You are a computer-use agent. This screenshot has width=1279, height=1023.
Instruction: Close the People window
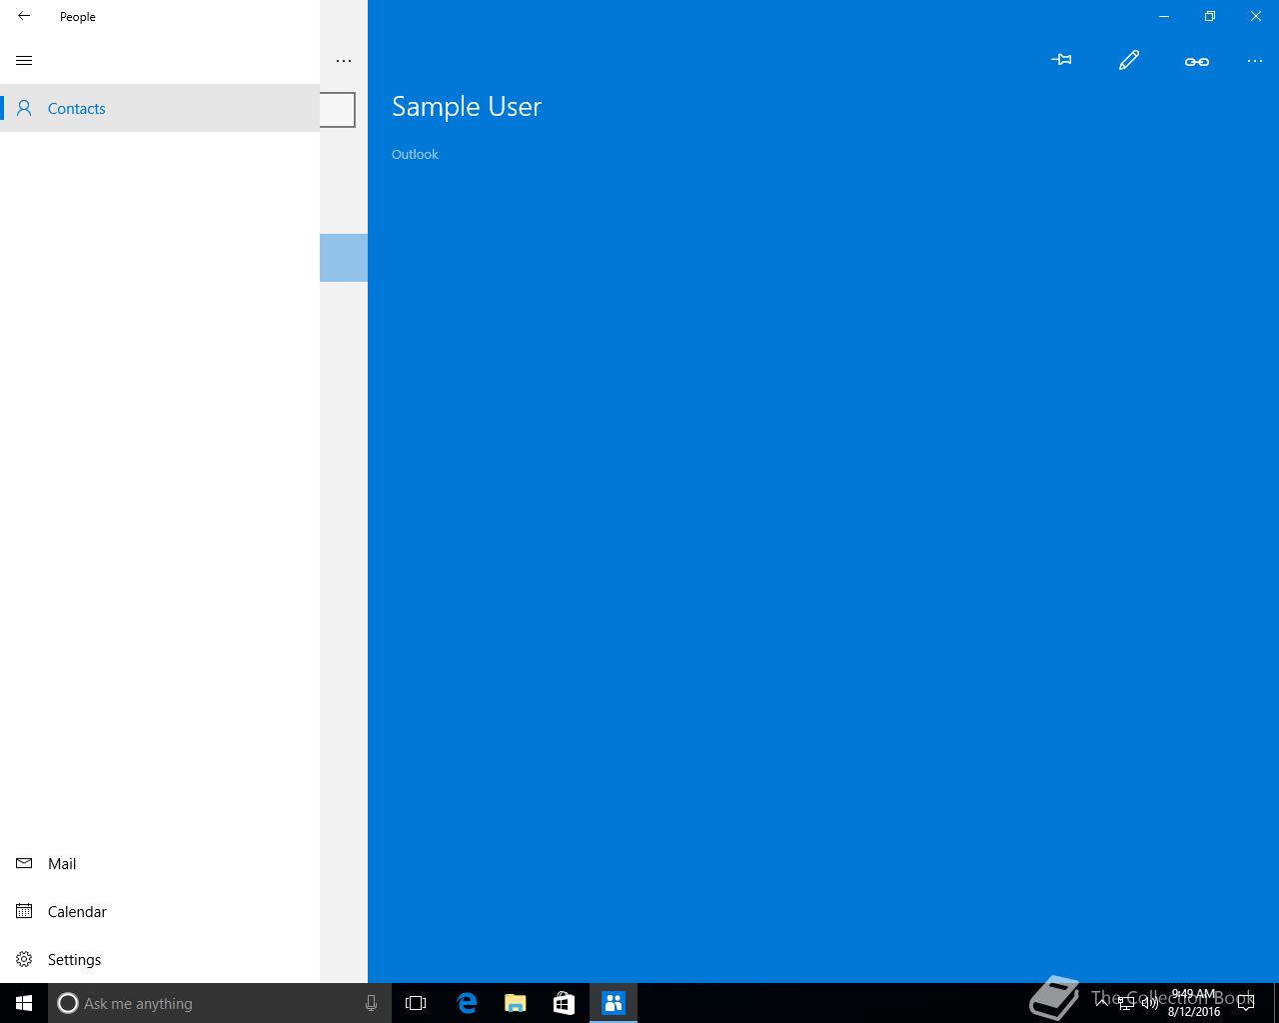1256,16
